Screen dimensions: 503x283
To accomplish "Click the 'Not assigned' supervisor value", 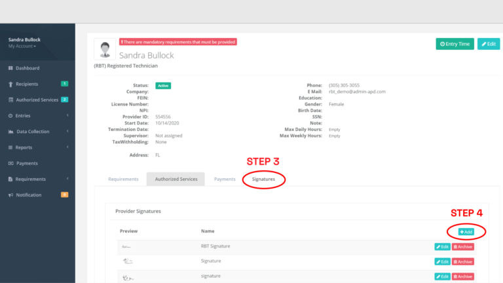I will click(169, 136).
